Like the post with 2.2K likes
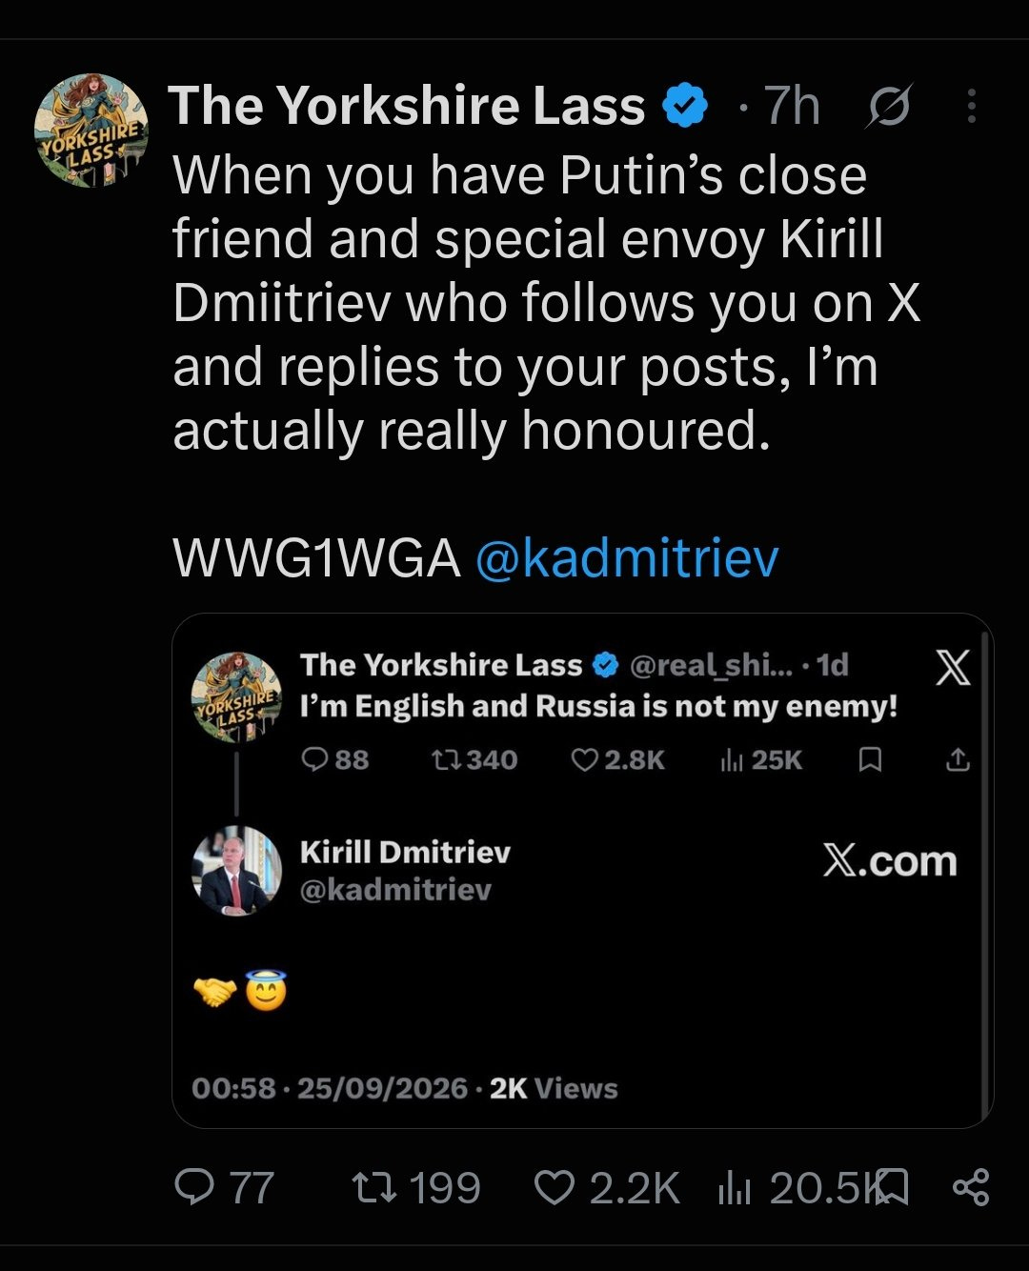Screen dimensions: 1029x1271 pos(607,1188)
